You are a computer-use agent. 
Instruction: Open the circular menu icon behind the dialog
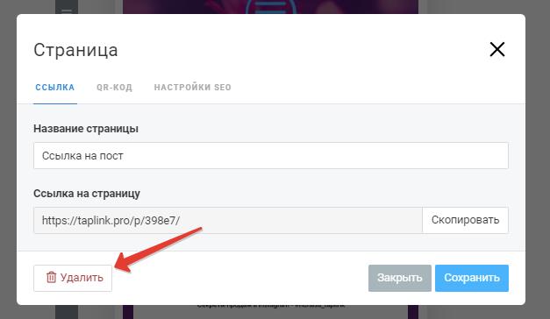coord(271,7)
